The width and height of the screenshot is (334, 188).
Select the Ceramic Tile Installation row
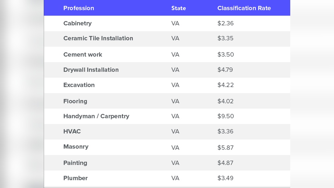tap(98, 38)
